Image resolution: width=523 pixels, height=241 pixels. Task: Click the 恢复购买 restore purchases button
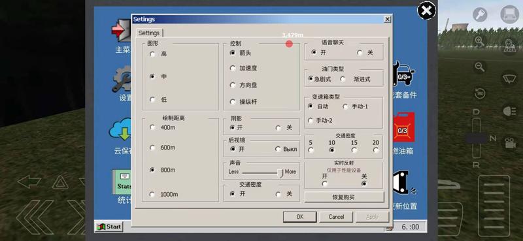click(x=344, y=197)
